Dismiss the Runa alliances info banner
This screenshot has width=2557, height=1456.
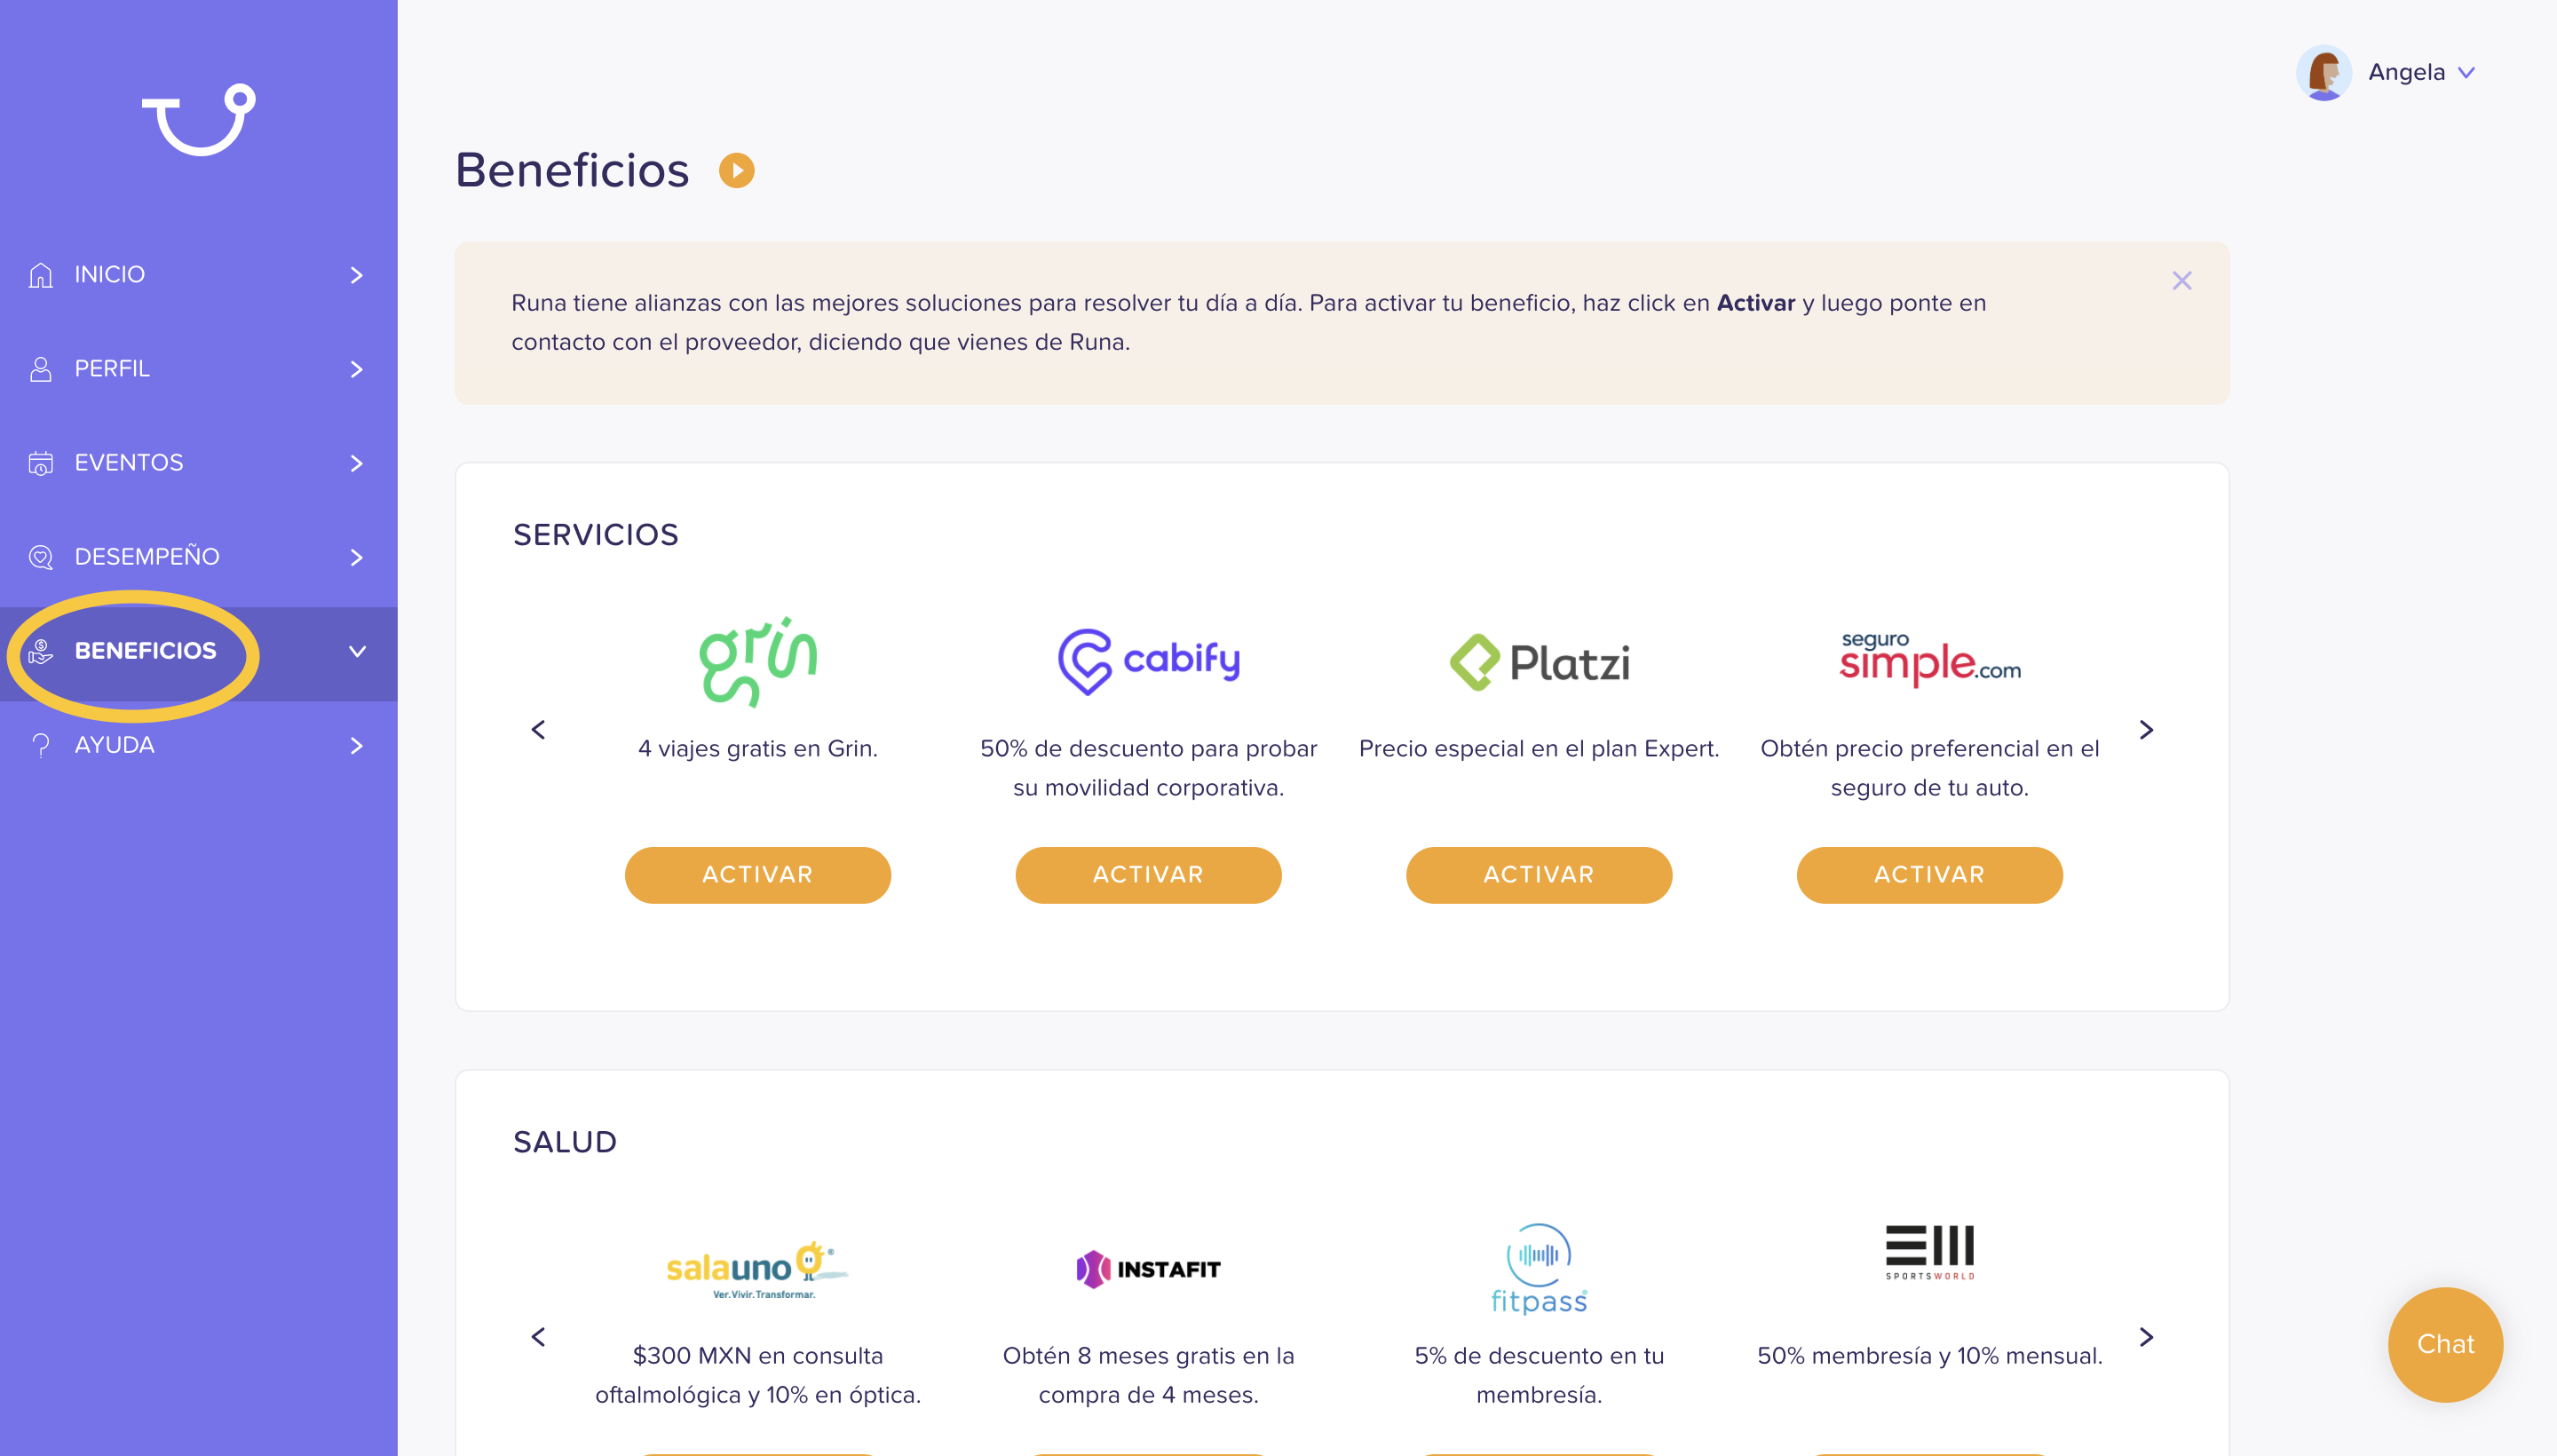(x=2182, y=281)
